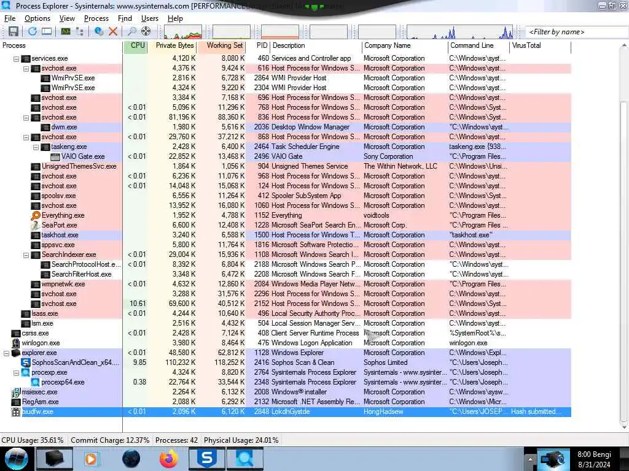
Task: Click the red X Kill Process icon
Action: pos(113,31)
